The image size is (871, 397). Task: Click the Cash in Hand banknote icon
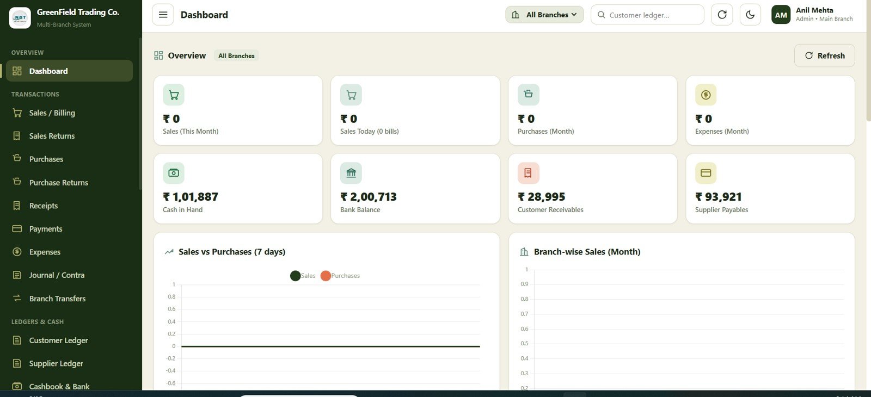pos(174,173)
